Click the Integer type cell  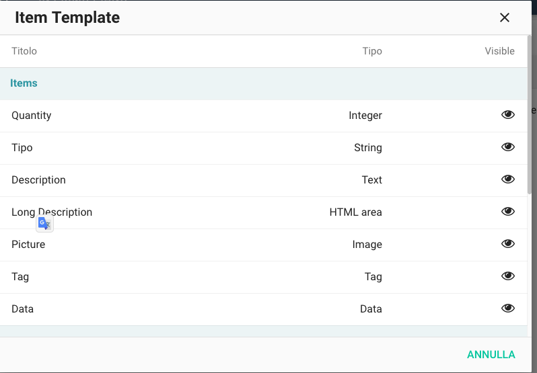pos(365,116)
